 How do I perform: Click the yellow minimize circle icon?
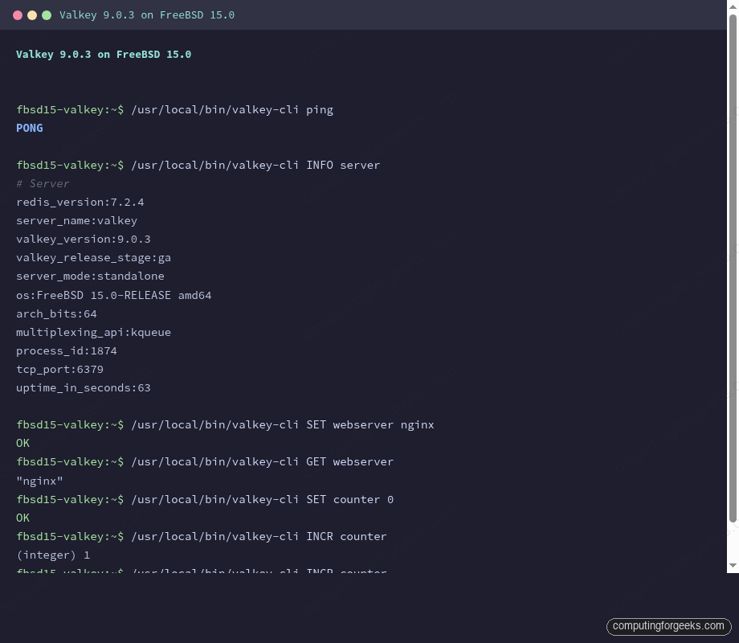click(x=32, y=14)
